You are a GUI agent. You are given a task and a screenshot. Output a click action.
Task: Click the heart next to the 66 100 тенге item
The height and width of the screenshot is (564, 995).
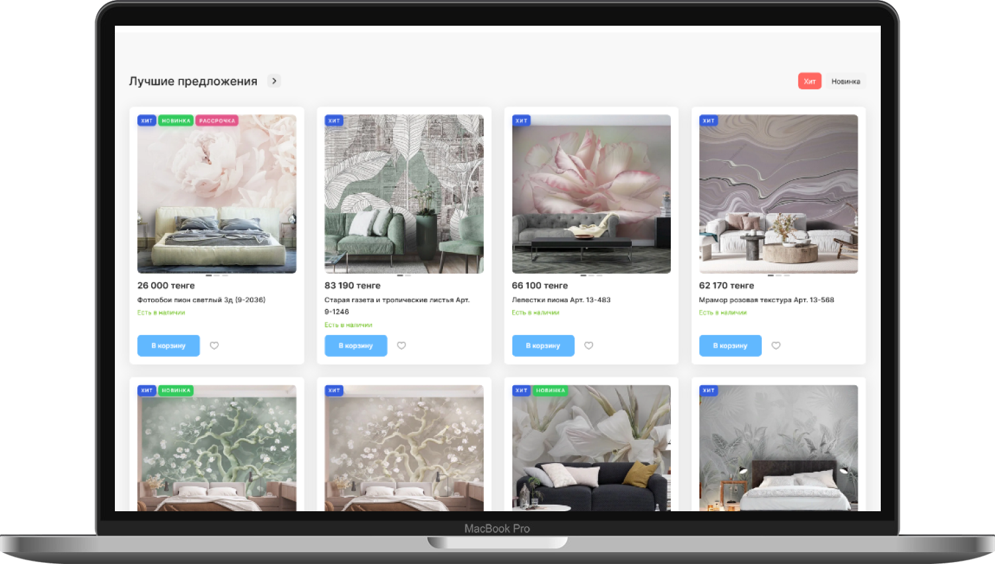[589, 346]
